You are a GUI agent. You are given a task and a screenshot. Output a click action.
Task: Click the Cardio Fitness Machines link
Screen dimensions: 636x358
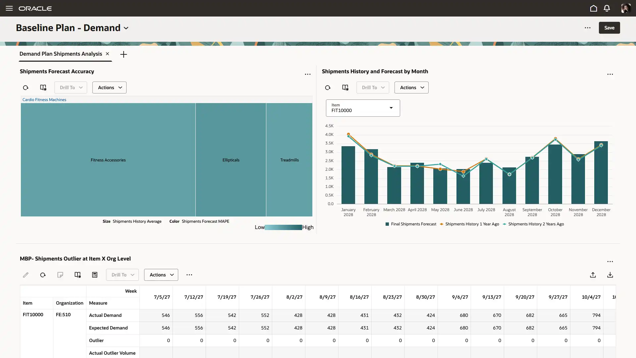pos(44,100)
